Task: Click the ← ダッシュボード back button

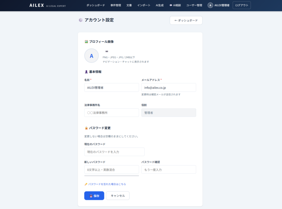Action: coord(186,20)
